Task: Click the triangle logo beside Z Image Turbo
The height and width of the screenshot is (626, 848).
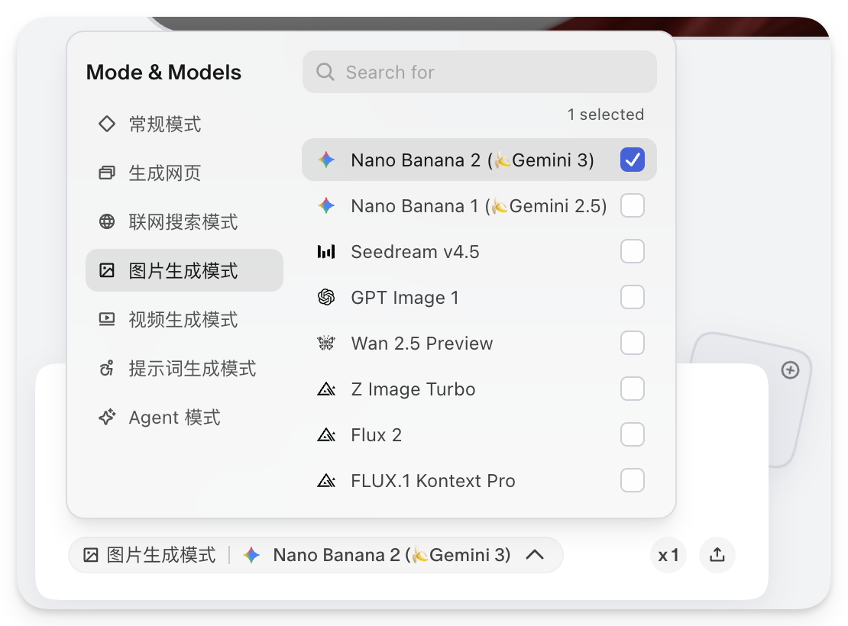Action: [x=326, y=389]
